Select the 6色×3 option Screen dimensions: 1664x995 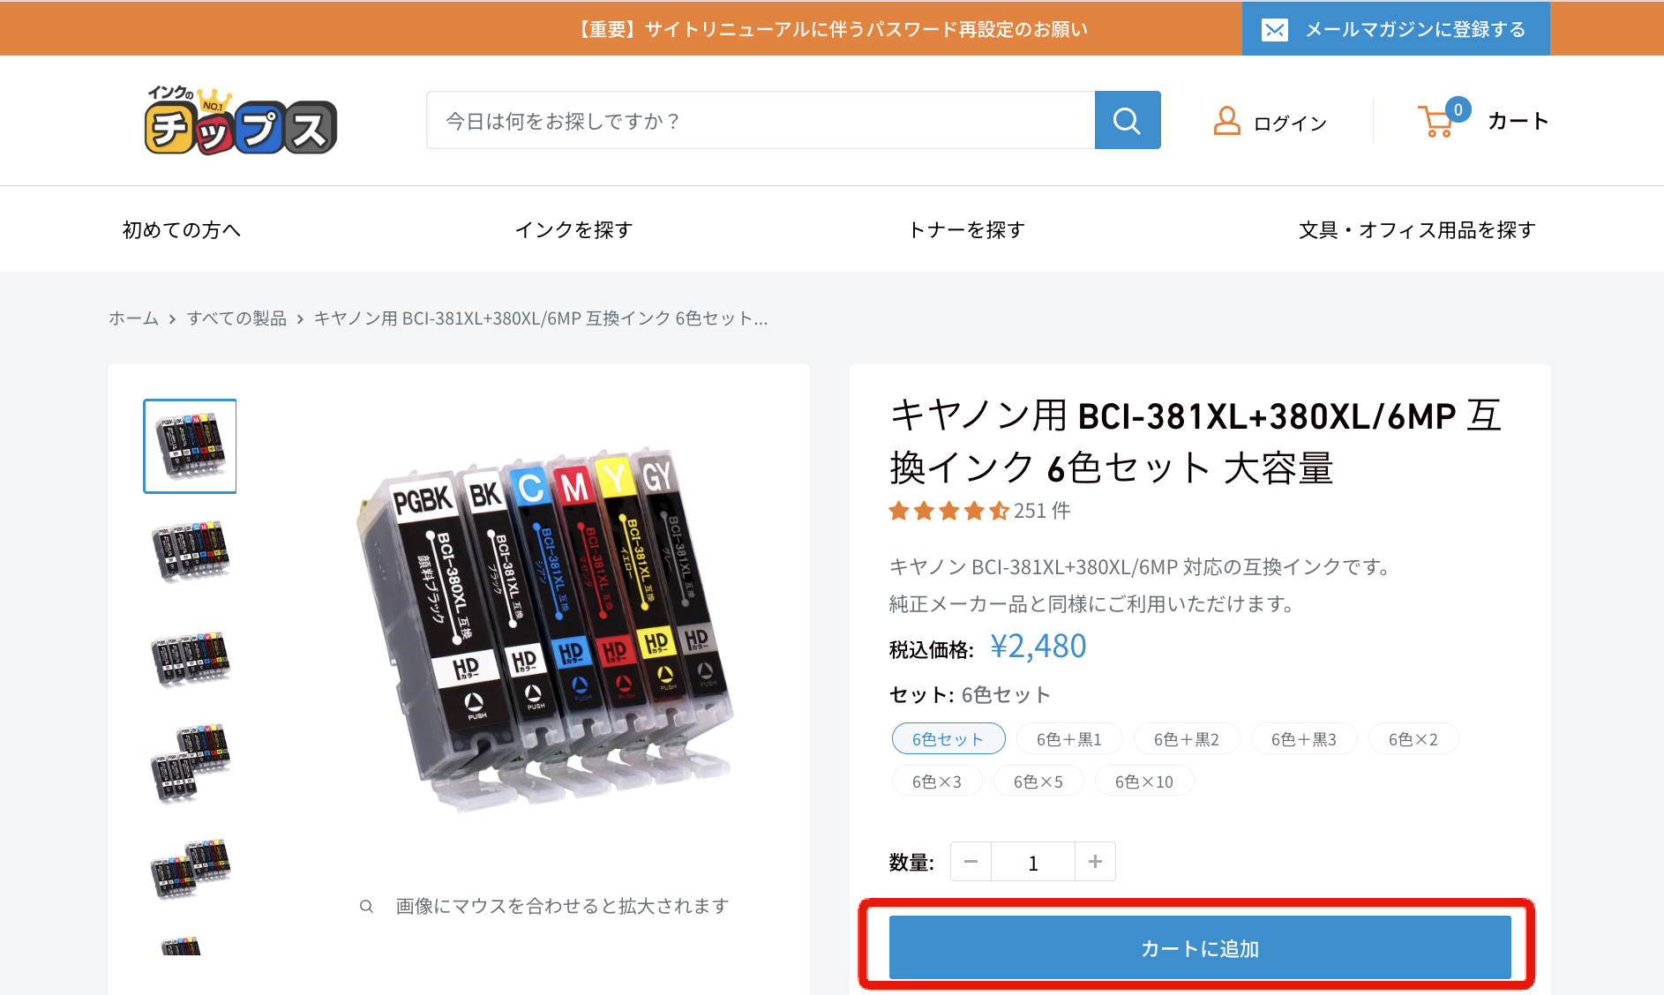coord(937,782)
